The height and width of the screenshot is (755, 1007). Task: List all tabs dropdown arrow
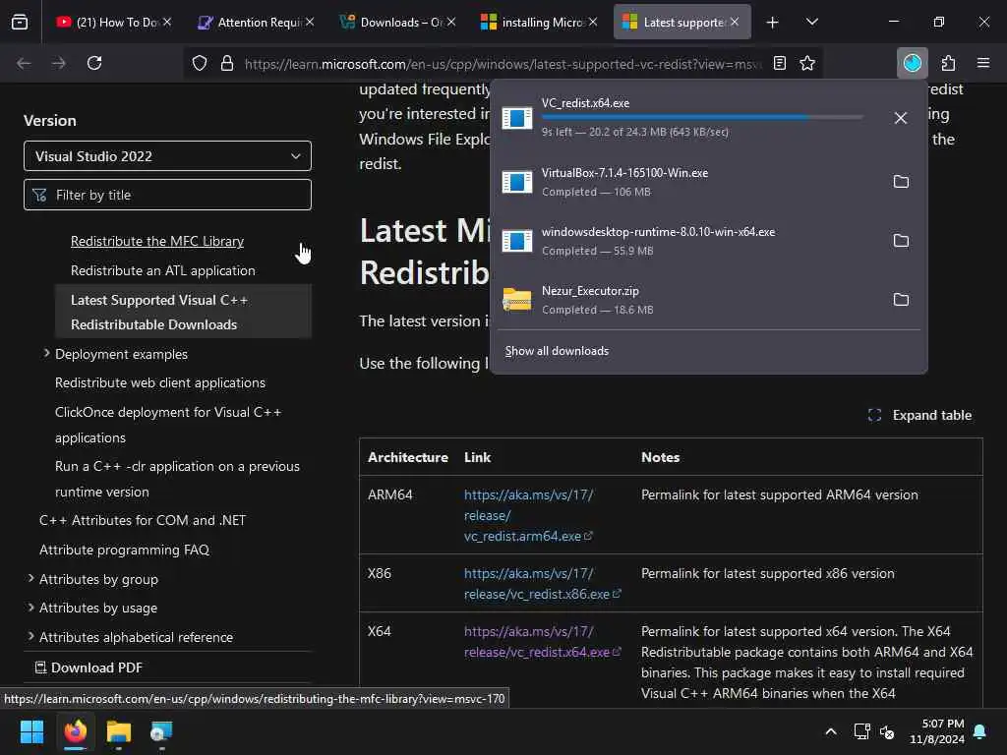point(811,22)
